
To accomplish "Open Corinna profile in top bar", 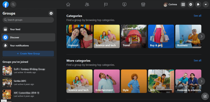I will tap(170, 4).
